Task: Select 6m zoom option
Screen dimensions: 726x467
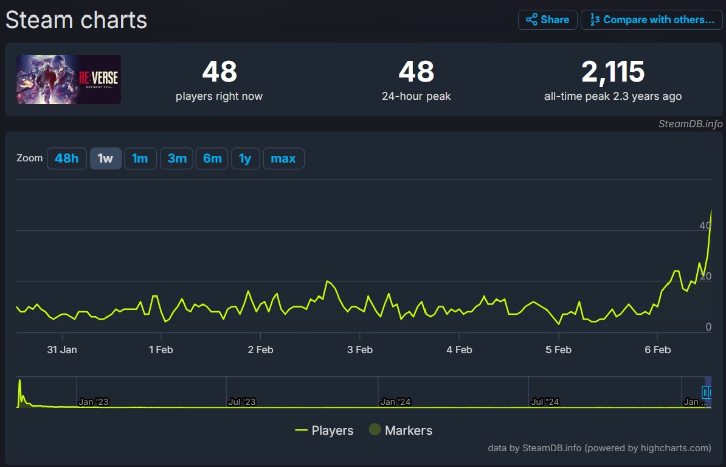Action: pyautogui.click(x=212, y=158)
